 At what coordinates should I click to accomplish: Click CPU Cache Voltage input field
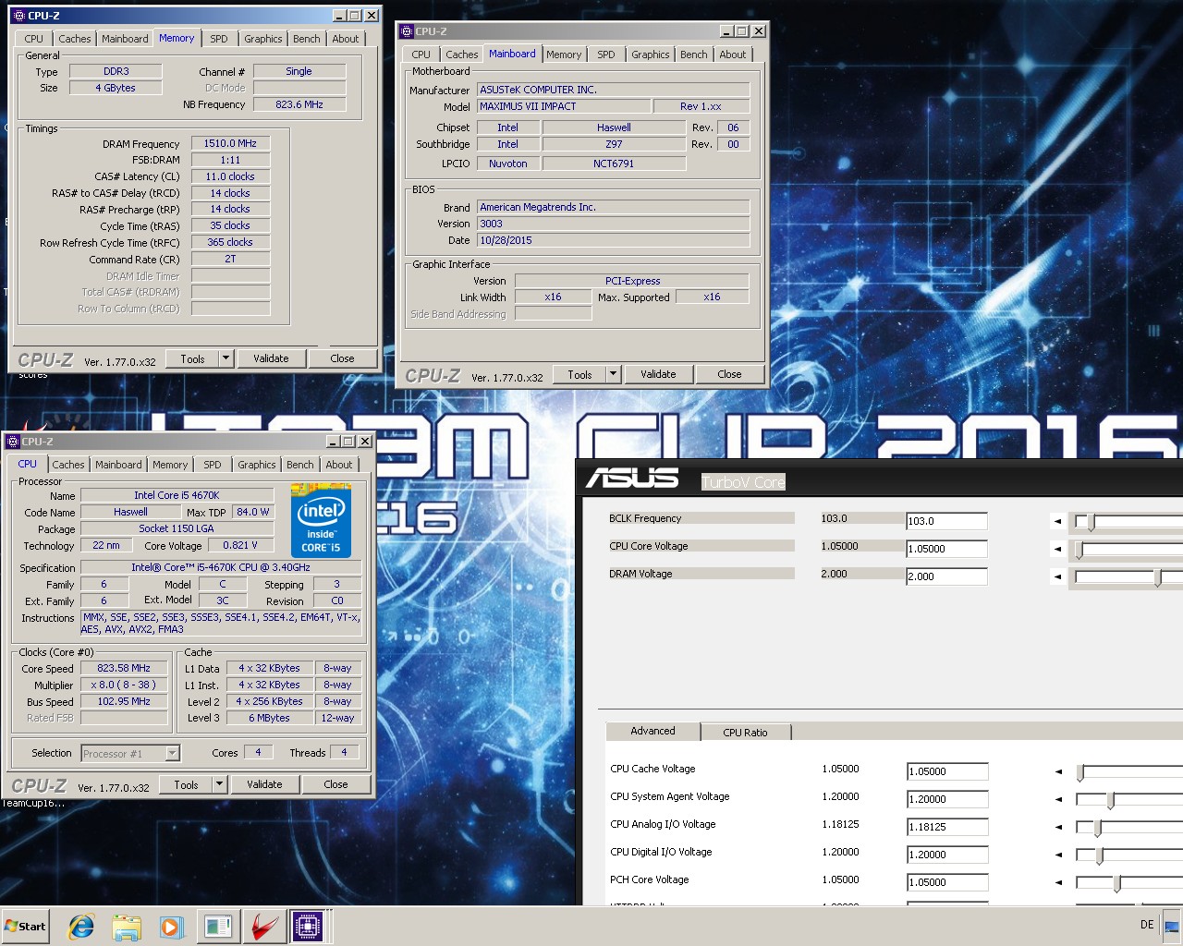tap(947, 771)
